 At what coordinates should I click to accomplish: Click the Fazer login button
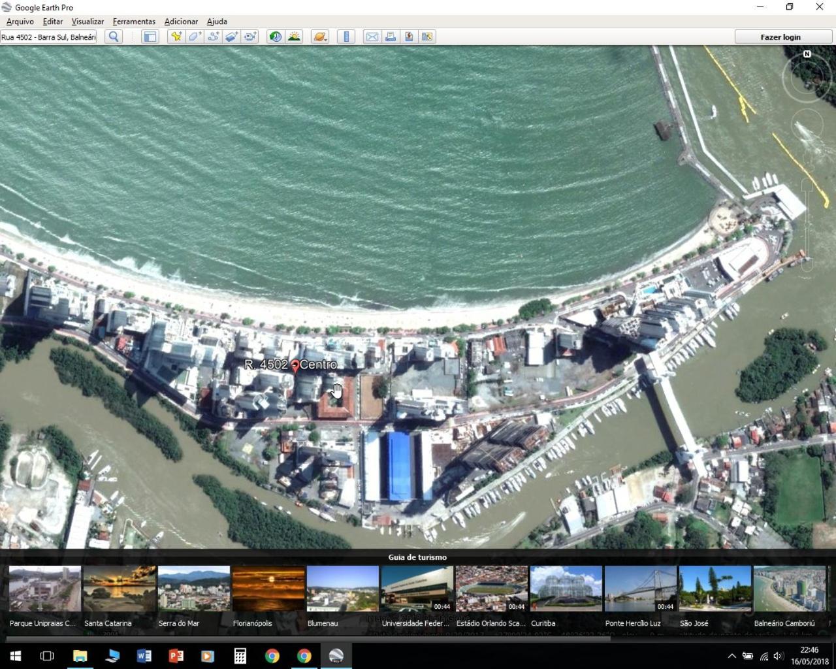[780, 37]
